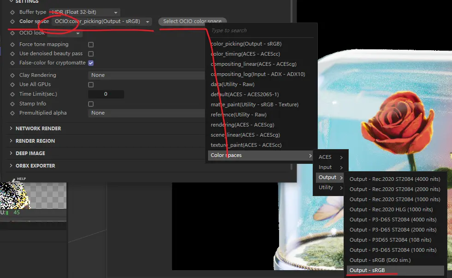Click the diamond beside False-color for cryptomatte
This screenshot has width=452, height=278.
click(x=12, y=63)
